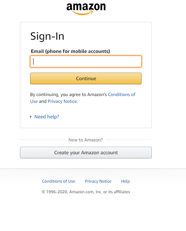Expand the Need help? disclosure triangle
Viewport: 186px width, 231px height.
pyautogui.click(x=31, y=117)
